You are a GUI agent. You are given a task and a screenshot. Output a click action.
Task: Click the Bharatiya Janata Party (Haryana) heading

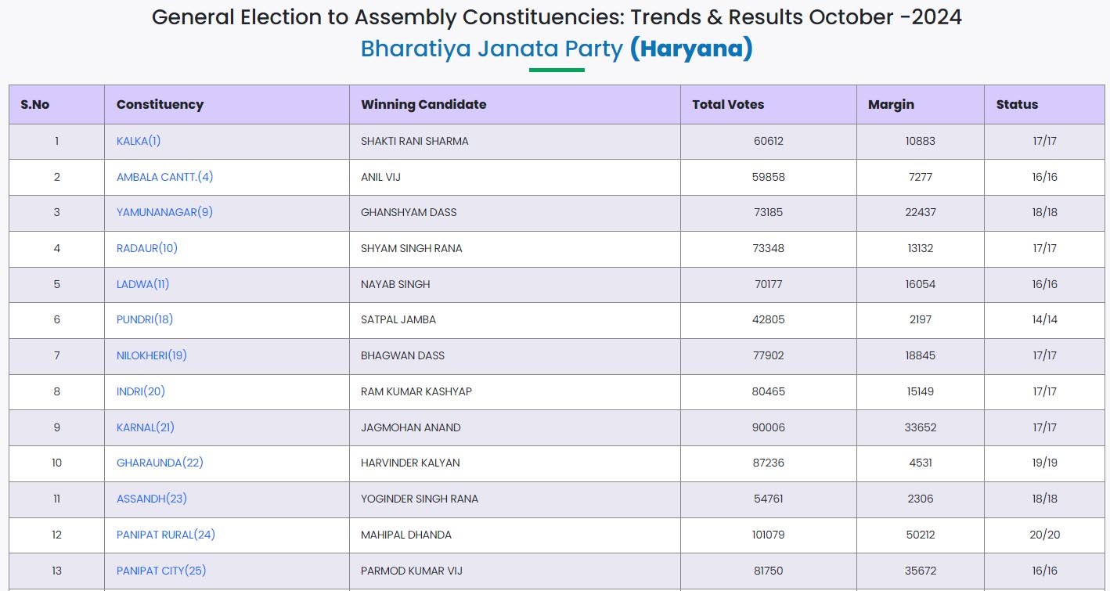pos(557,49)
